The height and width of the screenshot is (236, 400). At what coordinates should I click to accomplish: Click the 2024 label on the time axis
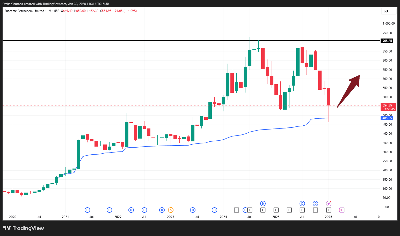tap(223, 217)
